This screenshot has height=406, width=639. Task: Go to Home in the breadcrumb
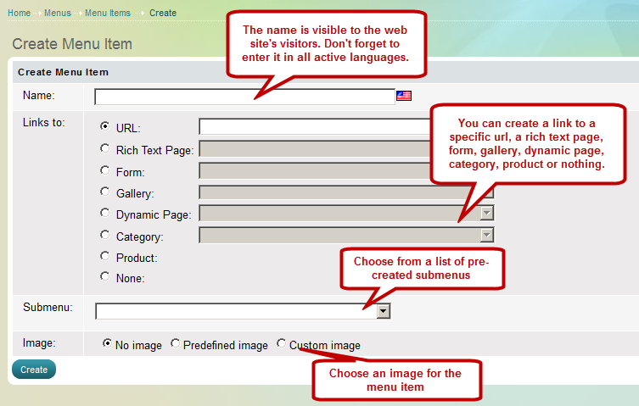(x=19, y=13)
